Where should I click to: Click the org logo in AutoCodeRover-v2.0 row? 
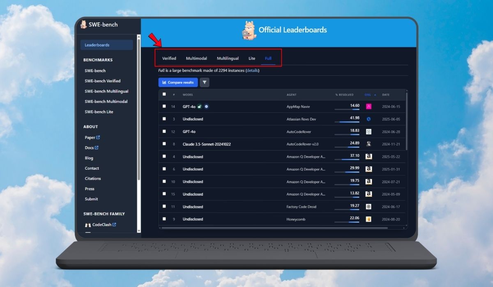pos(369,144)
